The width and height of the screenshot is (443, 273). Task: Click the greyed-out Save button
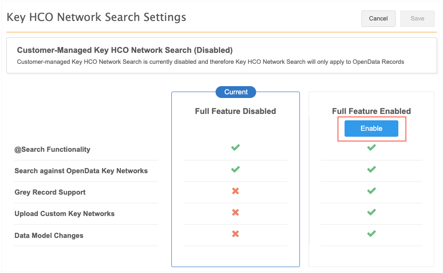tap(417, 19)
